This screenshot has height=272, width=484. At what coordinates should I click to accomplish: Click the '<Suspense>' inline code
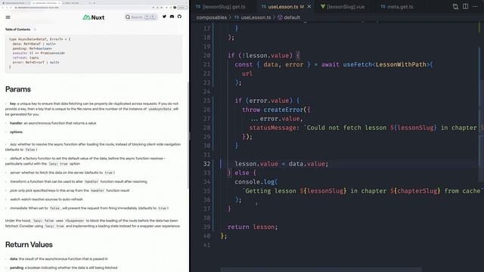point(74,221)
